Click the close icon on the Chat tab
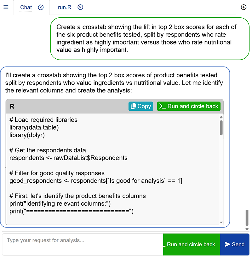Image resolution: width=252 pixels, height=258 pixels. [41, 7]
